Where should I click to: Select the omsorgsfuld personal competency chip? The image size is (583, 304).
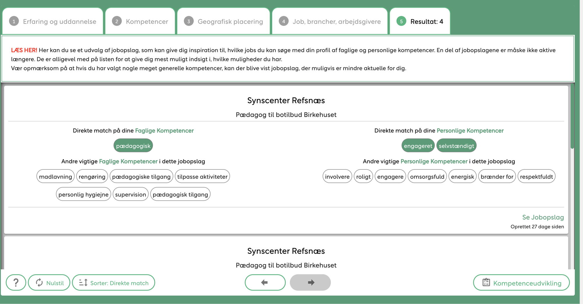pyautogui.click(x=427, y=177)
